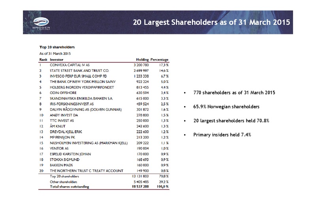Click the holding value 149 900

pos(143,171)
